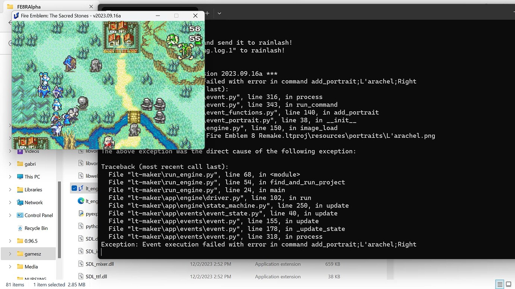This screenshot has height=289, width=515.
Task: Click the Recycle Bin icon in sidebar
Action: pyautogui.click(x=20, y=228)
